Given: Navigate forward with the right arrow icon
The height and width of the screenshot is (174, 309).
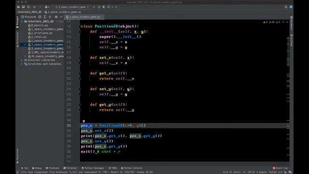Looking at the screenshot, I should [x=40, y=7].
